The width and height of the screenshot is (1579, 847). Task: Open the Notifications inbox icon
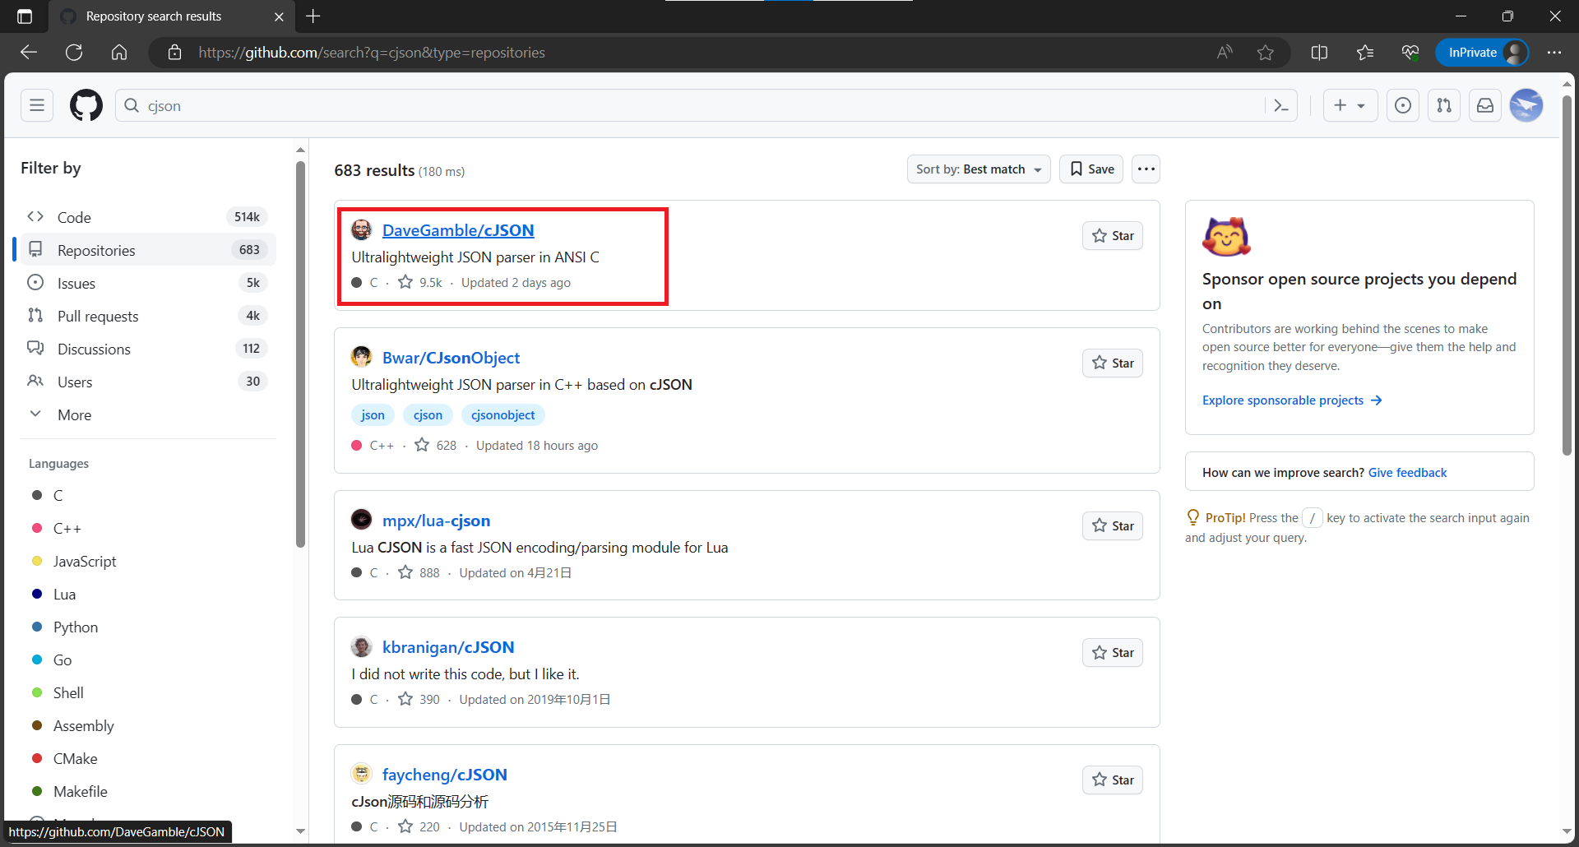click(x=1485, y=105)
